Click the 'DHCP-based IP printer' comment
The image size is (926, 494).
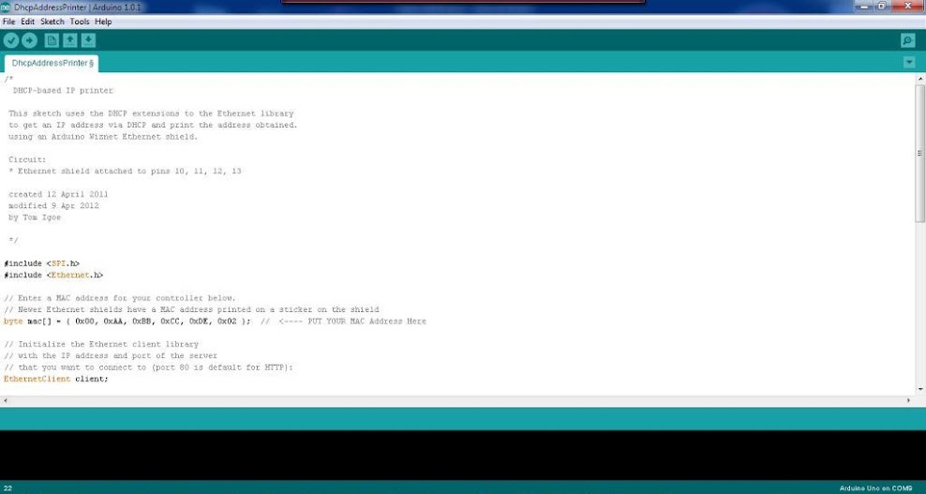point(63,90)
